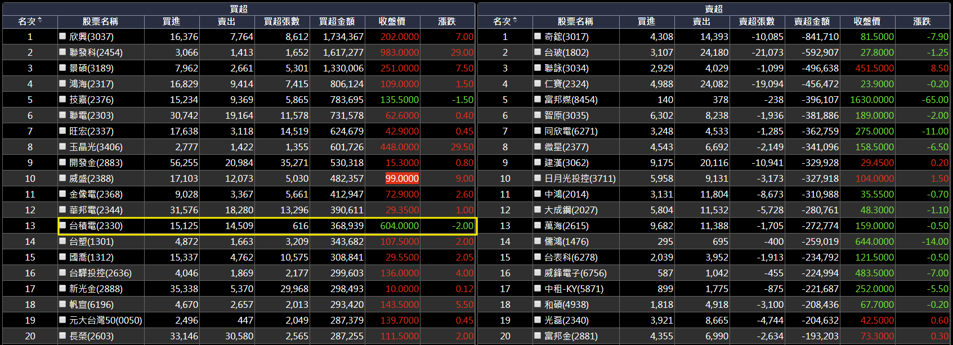953x345 pixels.
Task: Open stock 威盛(2388)
Action: [91, 178]
